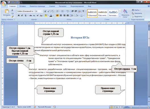Apply yellow text highlight color

coord(46,15)
